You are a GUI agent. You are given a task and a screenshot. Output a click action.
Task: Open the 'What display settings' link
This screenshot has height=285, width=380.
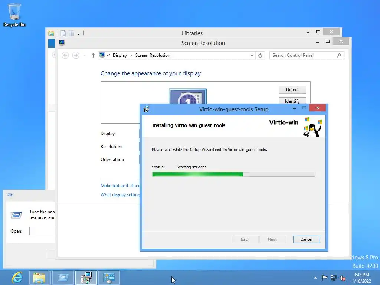120,195
